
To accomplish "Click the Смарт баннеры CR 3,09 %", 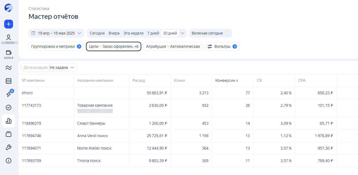I will pos(286,123).
